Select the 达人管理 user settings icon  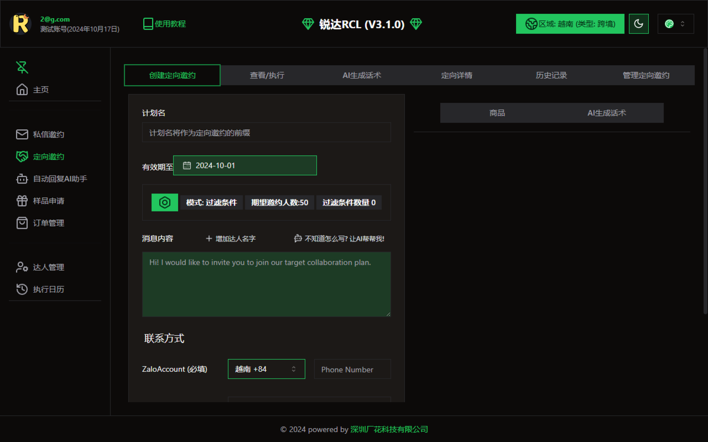(22, 267)
